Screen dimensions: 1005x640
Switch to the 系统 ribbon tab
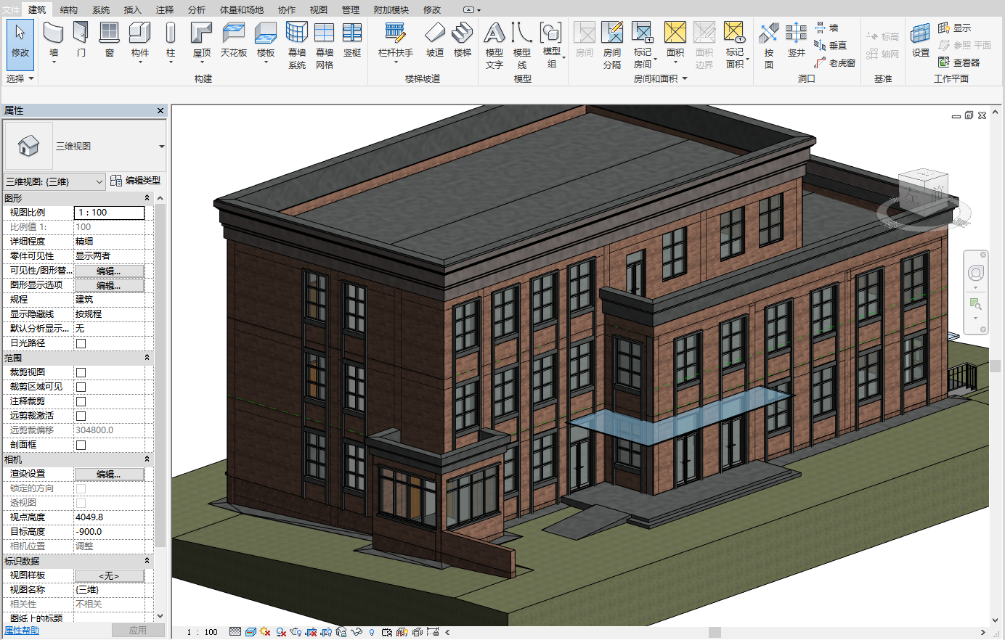(101, 9)
